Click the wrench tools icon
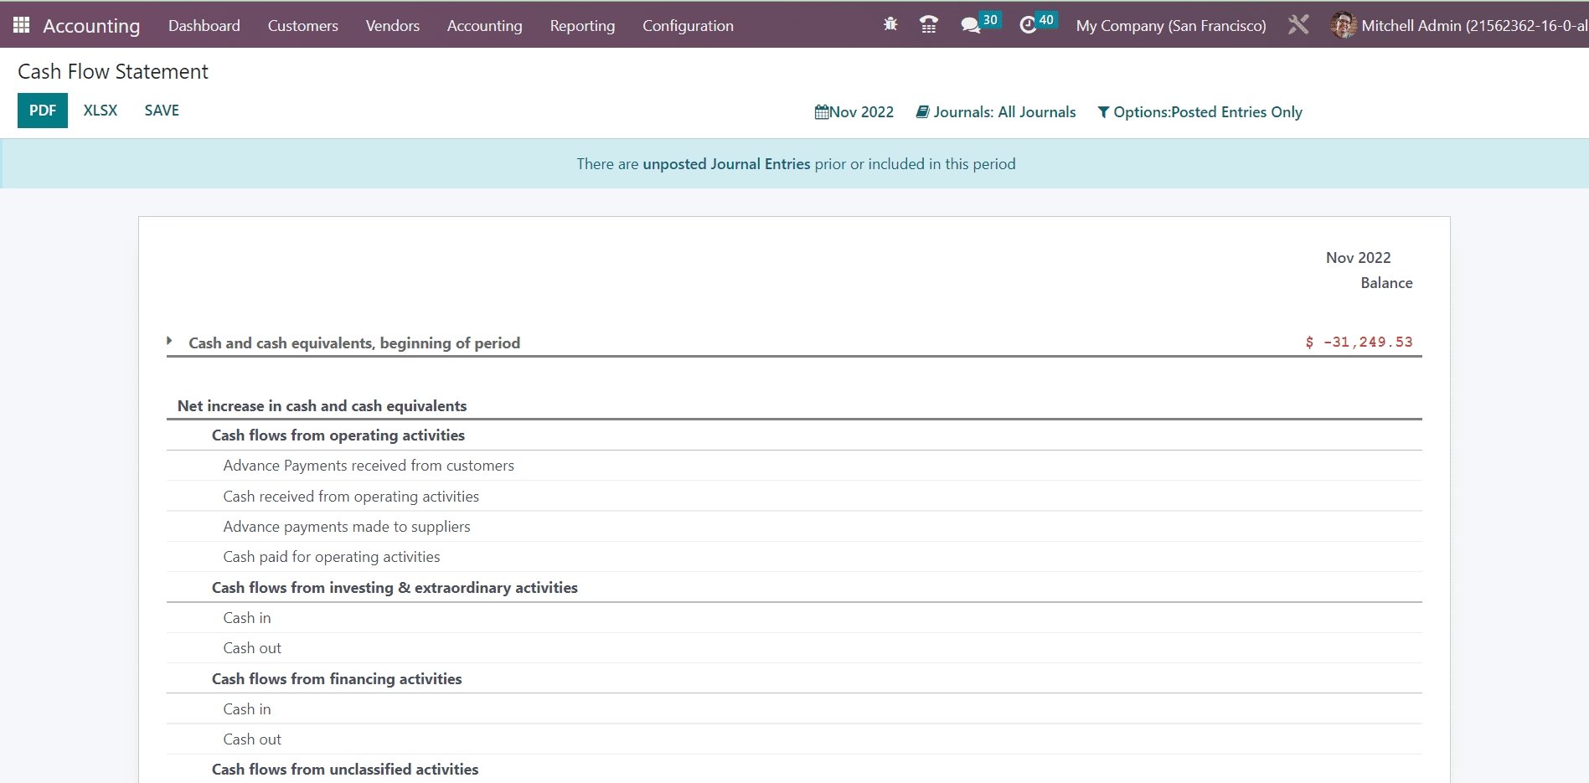 pos(1298,25)
